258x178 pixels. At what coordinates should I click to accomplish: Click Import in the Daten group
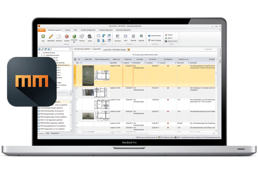[x=169, y=35]
